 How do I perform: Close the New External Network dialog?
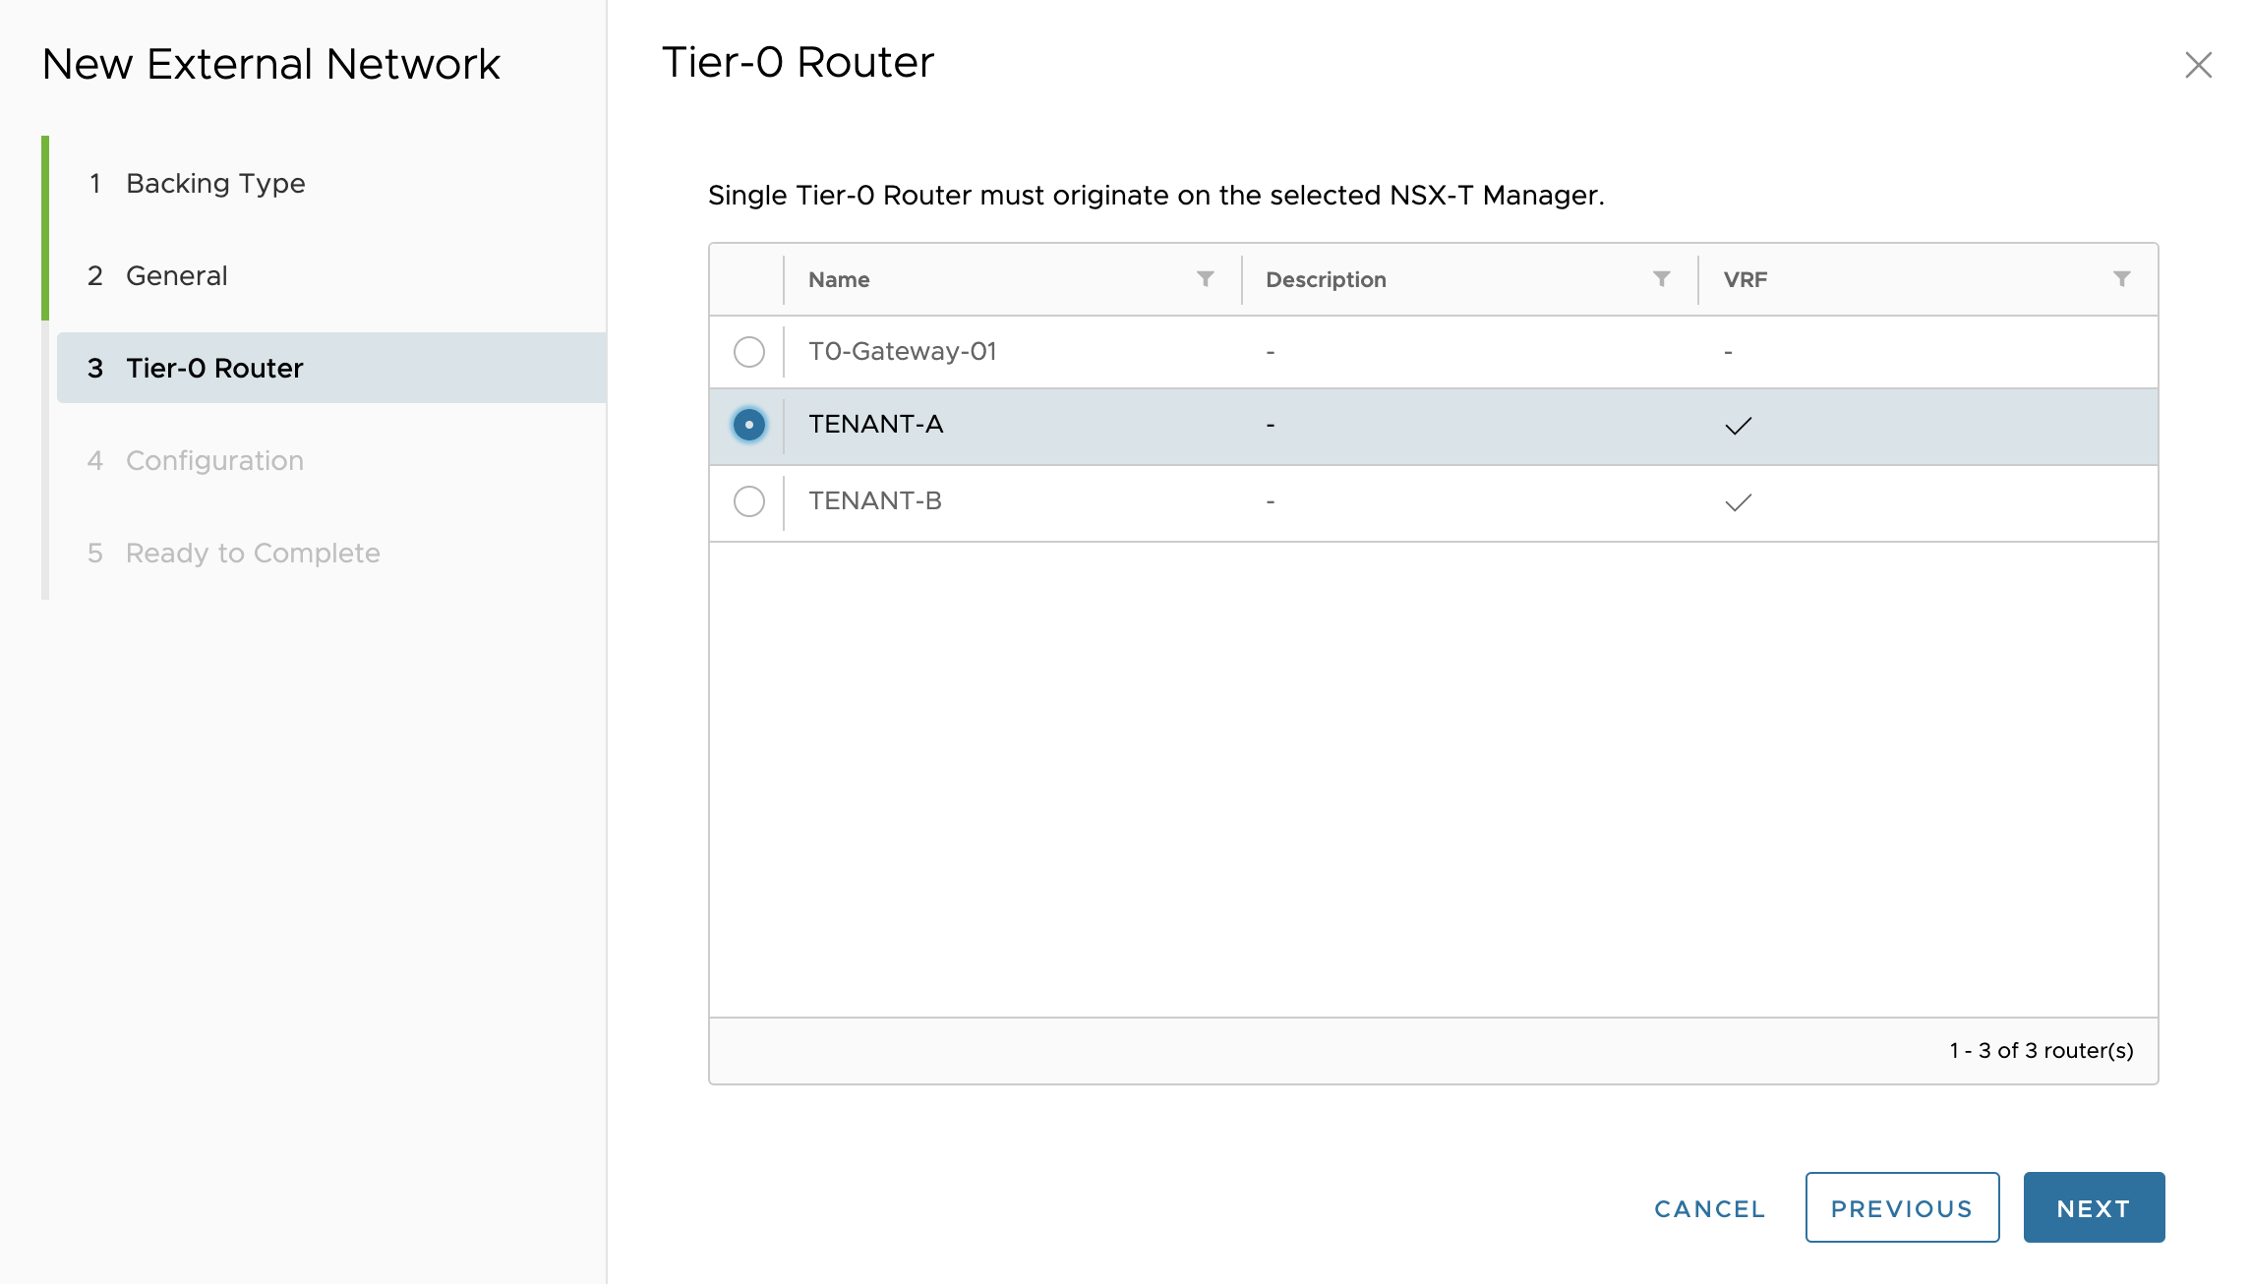pos(2198,66)
